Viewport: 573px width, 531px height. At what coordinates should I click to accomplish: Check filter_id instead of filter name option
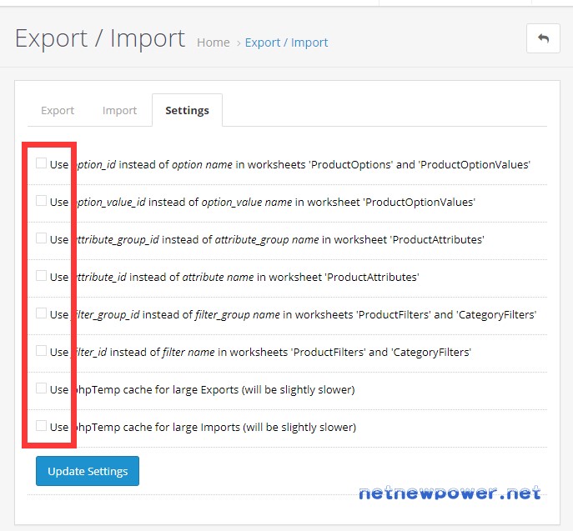click(42, 351)
